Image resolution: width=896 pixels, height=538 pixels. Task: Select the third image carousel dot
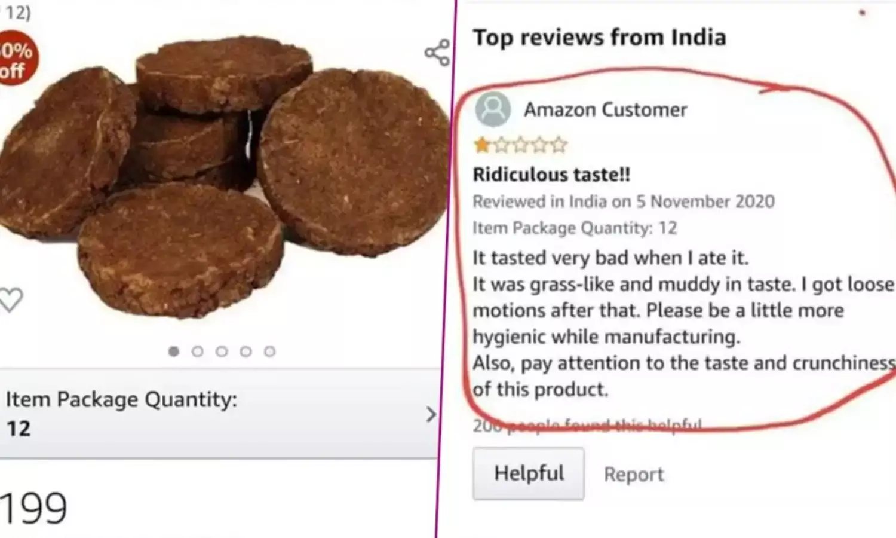pos(222,351)
